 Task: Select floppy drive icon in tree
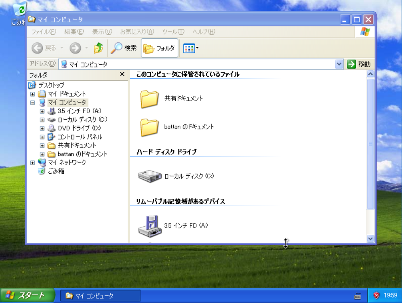(x=52, y=111)
